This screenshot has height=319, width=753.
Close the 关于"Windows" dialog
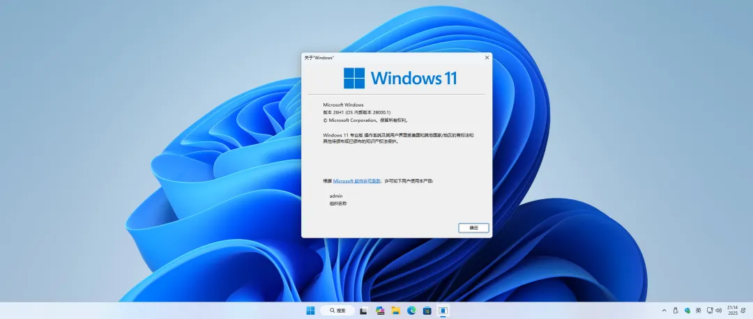(x=487, y=58)
